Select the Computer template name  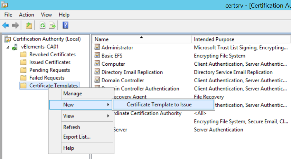(x=113, y=64)
